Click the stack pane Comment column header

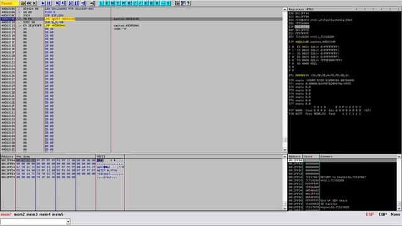coord(358,156)
